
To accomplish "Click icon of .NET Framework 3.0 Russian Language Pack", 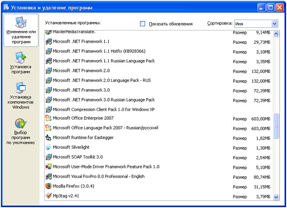I will coord(48,100).
